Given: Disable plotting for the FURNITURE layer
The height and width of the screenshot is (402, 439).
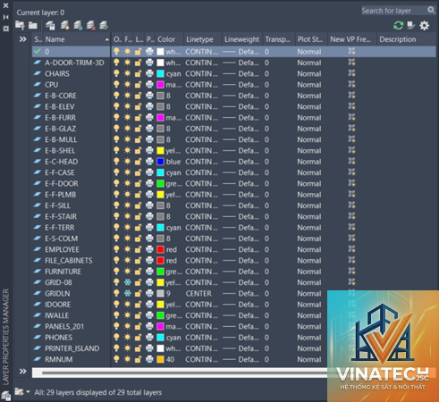Looking at the screenshot, I should (x=149, y=272).
